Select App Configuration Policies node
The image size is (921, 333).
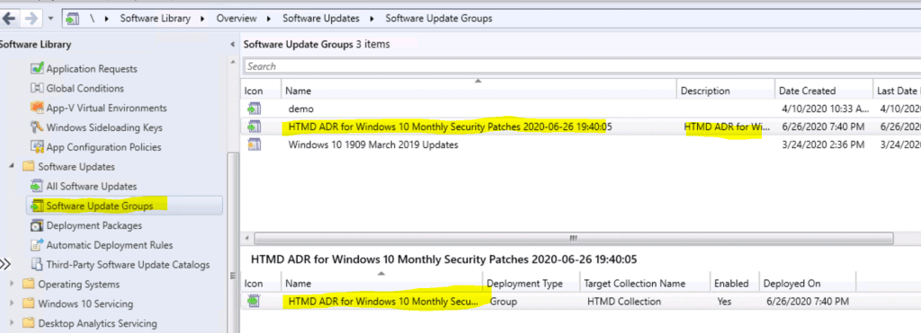pos(104,147)
